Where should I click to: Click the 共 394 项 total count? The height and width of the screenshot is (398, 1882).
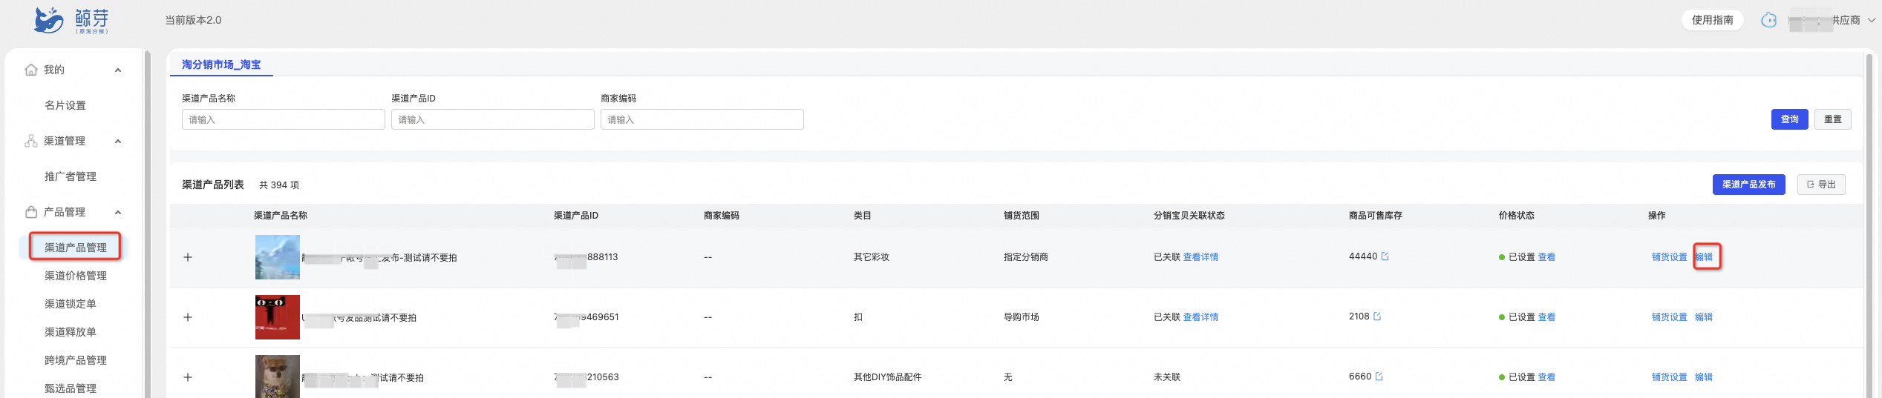click(278, 185)
